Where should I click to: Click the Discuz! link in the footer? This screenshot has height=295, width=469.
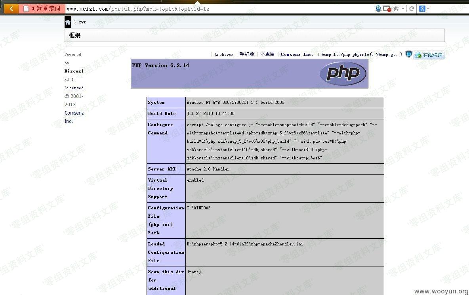coord(74,71)
